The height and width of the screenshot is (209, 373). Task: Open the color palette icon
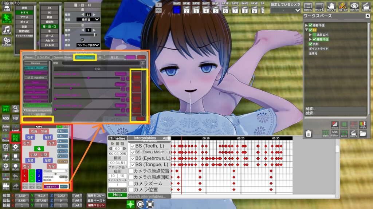tap(343, 7)
